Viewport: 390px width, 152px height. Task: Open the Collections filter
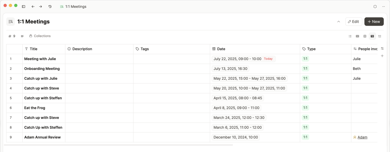point(40,36)
